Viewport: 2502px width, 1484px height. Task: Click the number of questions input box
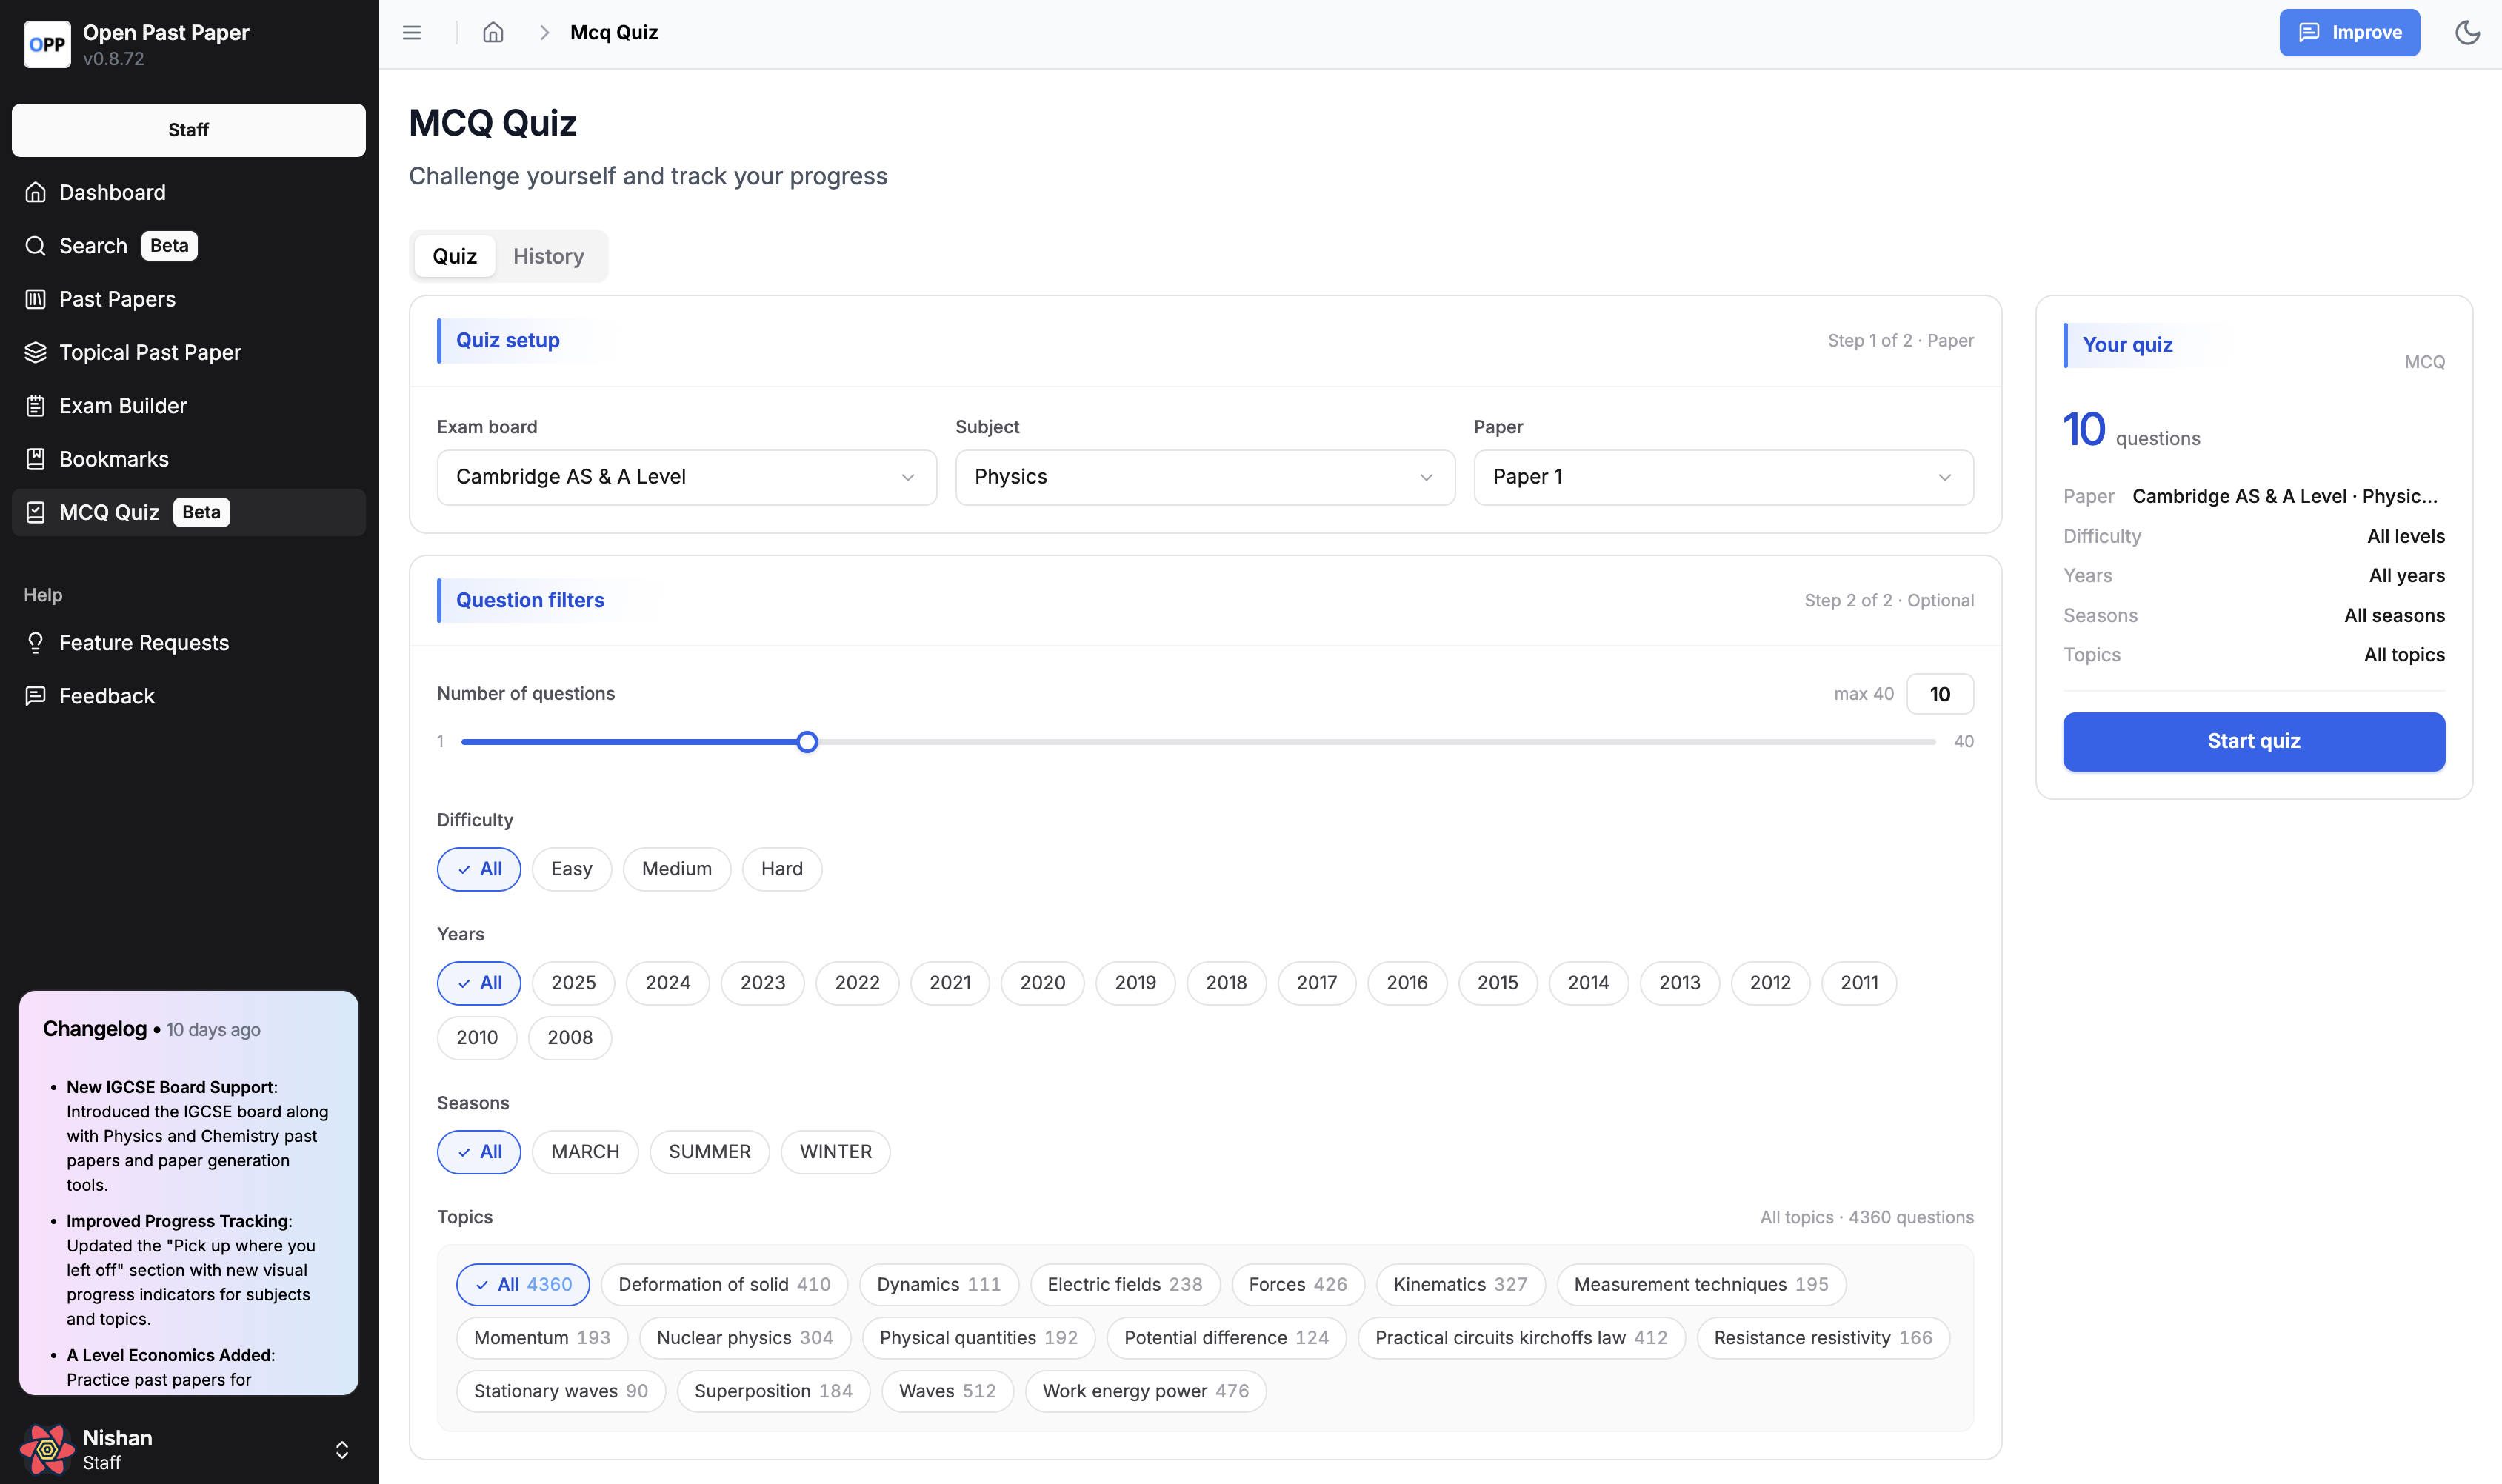[x=1940, y=694]
